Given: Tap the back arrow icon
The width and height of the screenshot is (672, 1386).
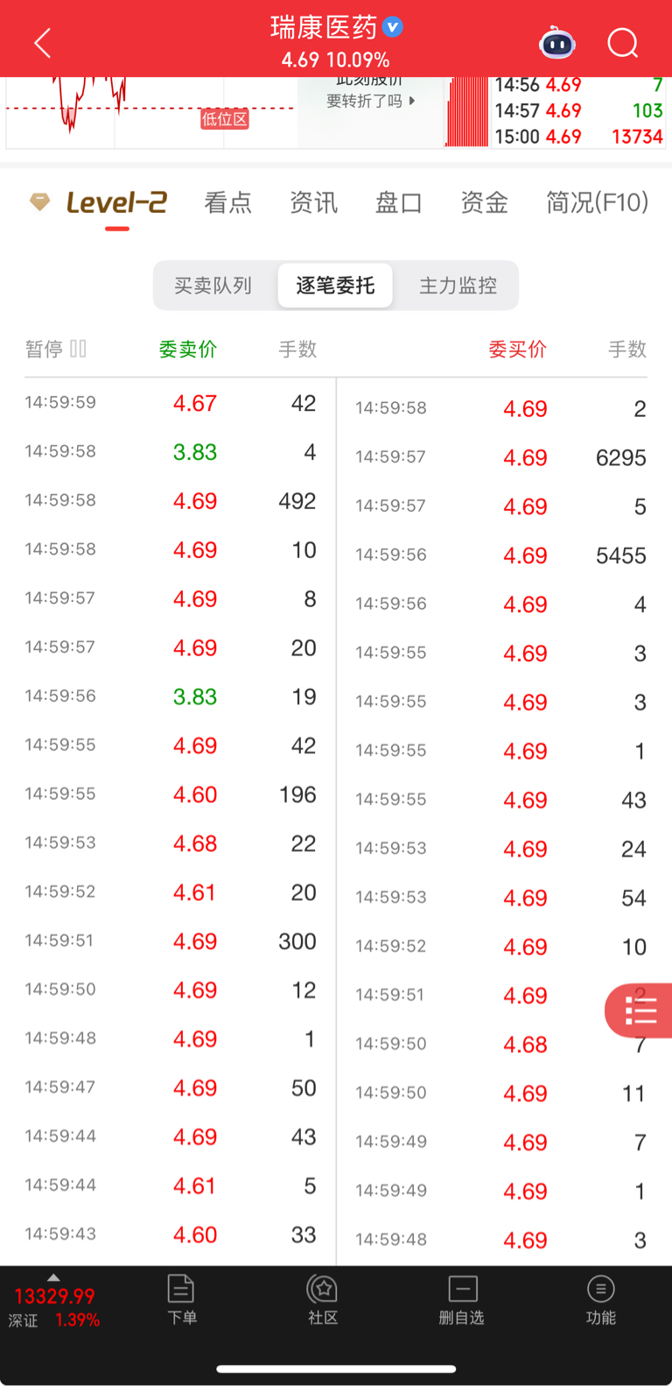Looking at the screenshot, I should point(42,43).
